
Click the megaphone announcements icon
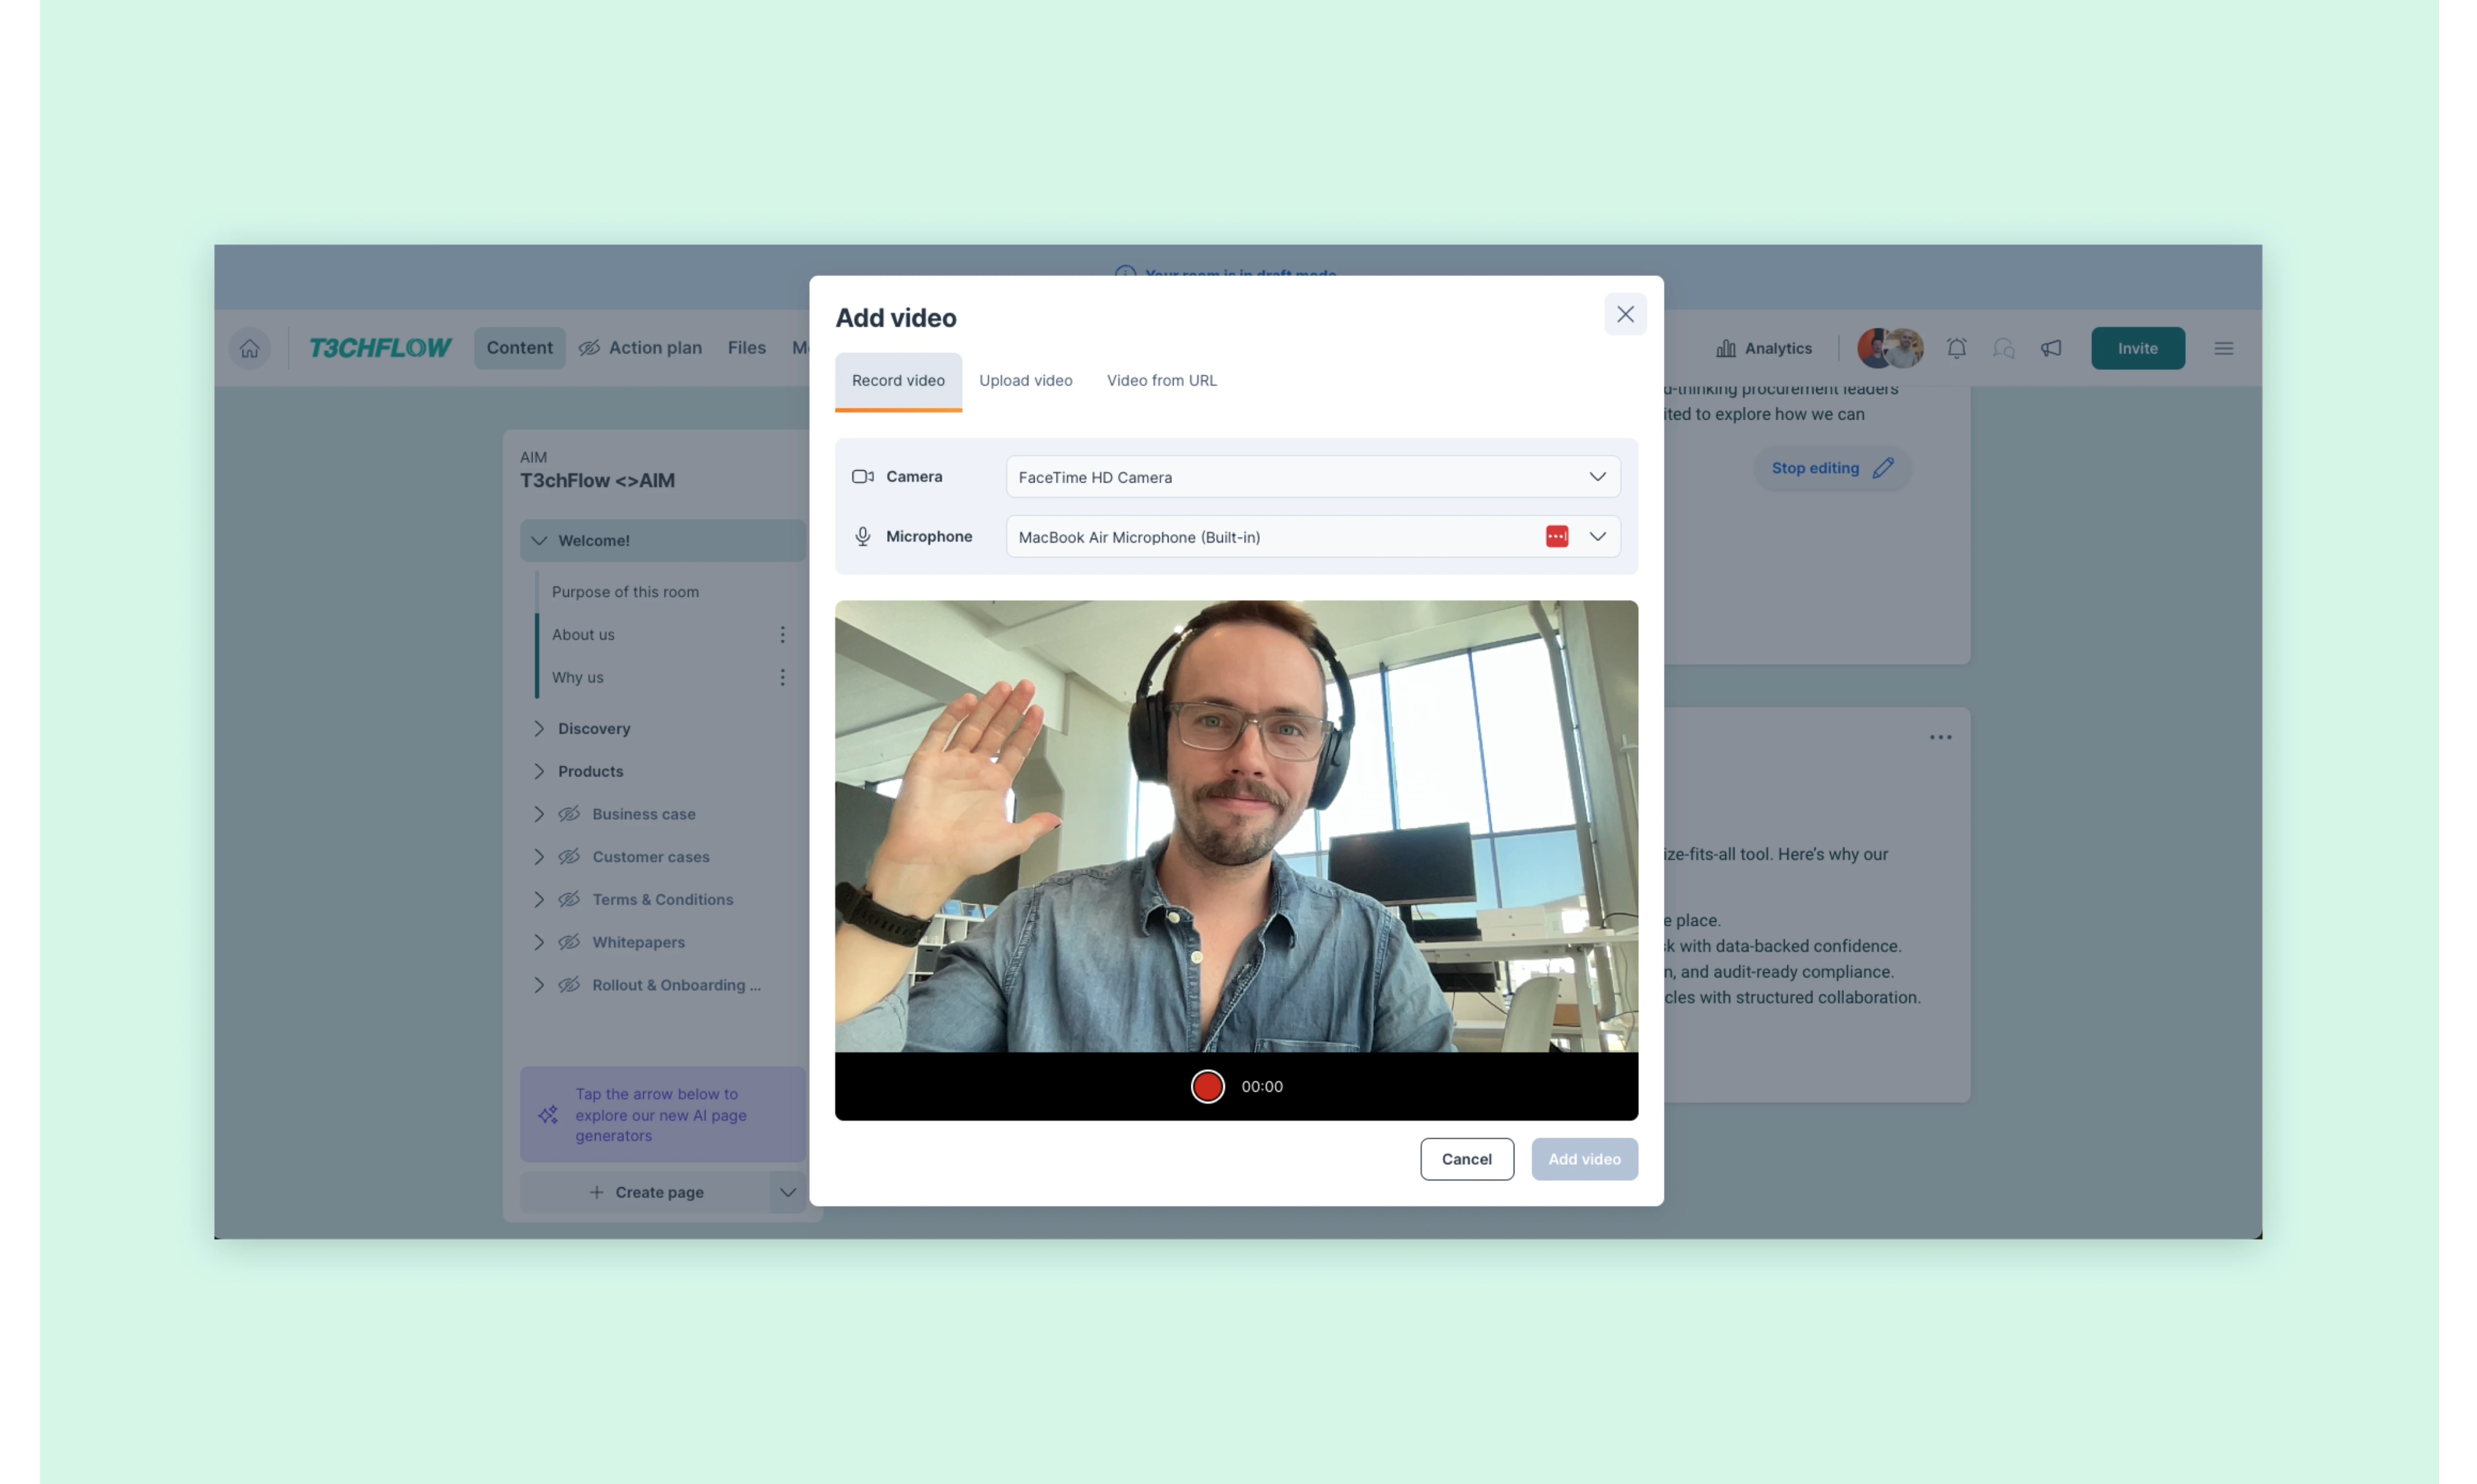click(x=2051, y=348)
